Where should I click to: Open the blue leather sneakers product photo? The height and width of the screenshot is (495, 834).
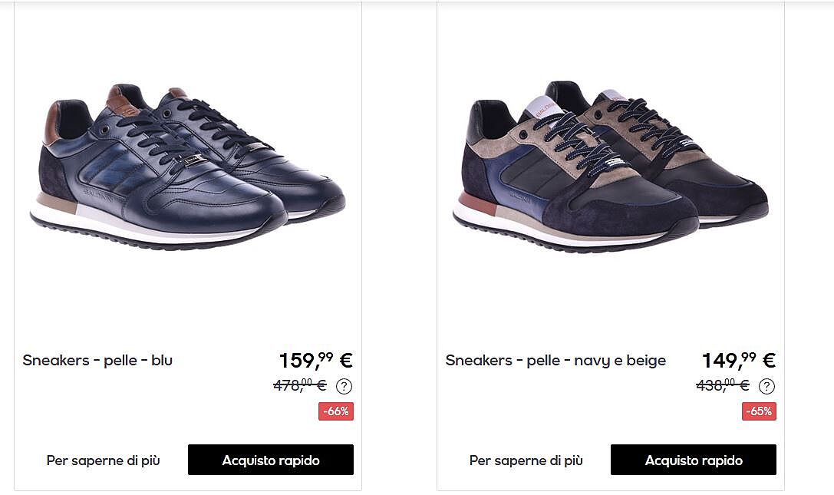tap(187, 167)
